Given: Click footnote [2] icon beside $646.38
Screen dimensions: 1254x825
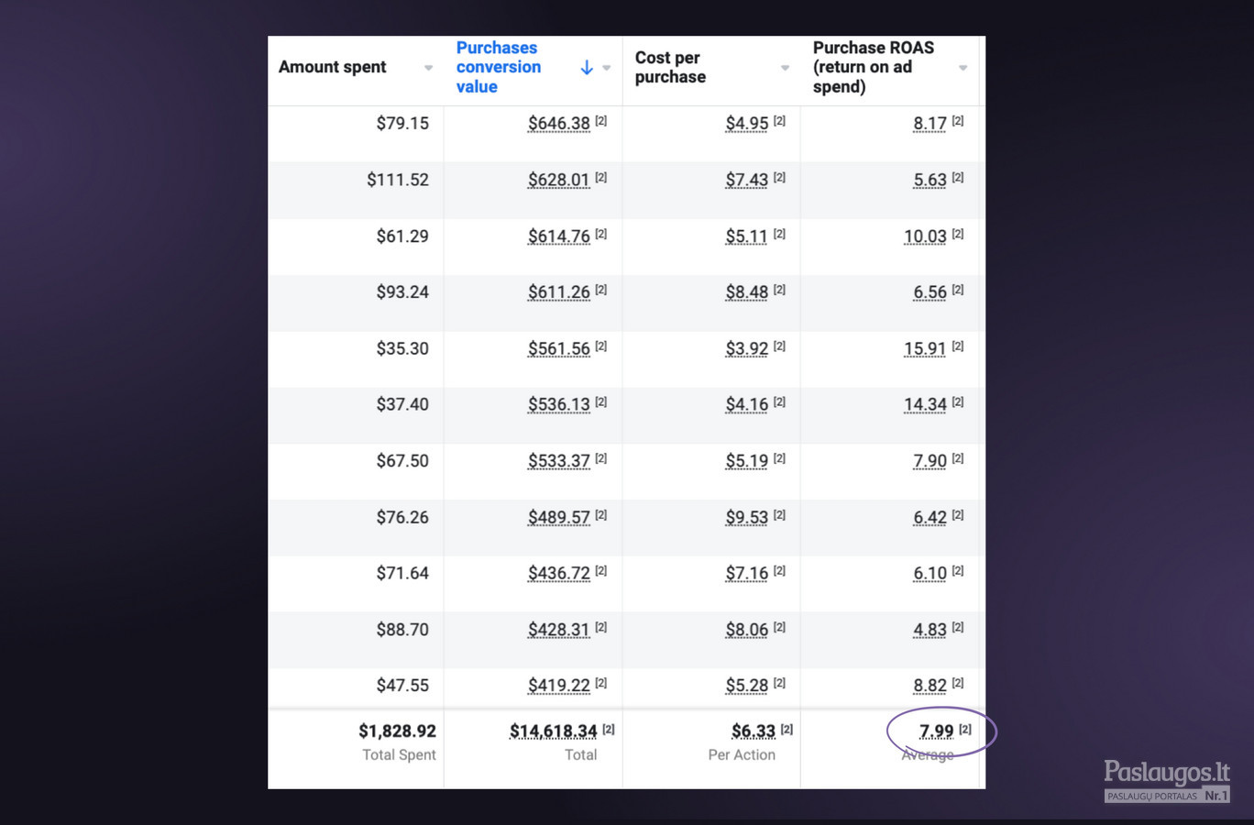Looking at the screenshot, I should (601, 121).
